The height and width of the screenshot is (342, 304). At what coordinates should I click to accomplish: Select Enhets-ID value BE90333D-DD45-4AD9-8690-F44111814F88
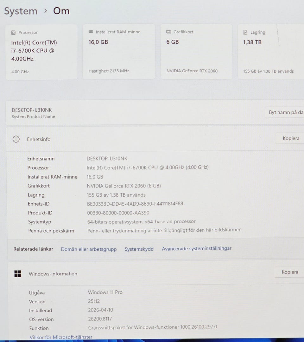tap(135, 204)
